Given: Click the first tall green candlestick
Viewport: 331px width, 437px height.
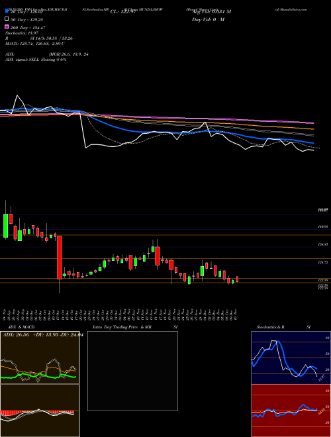Looking at the screenshot, I should click(x=5, y=226).
